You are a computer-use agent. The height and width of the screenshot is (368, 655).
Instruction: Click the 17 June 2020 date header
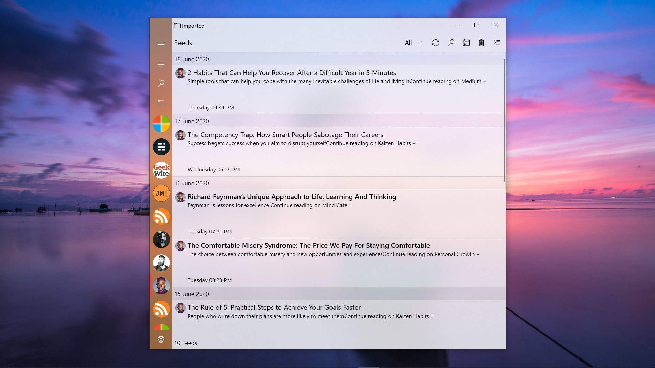point(192,121)
